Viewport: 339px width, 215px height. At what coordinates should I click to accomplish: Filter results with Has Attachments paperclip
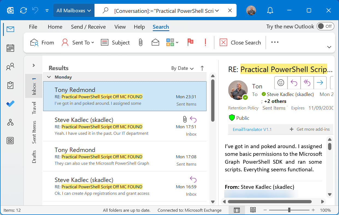click(140, 42)
